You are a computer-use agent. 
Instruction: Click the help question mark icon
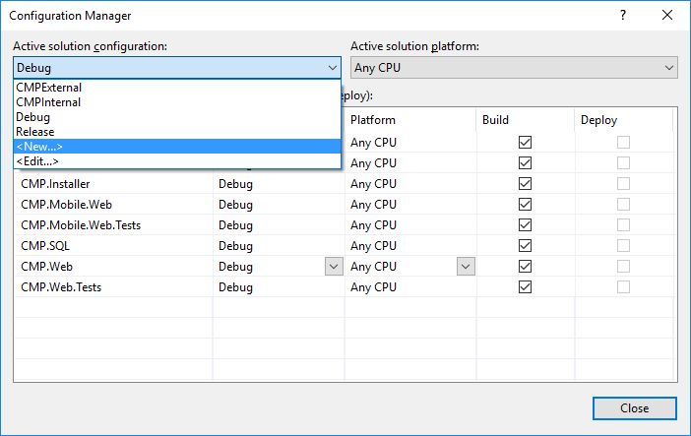(x=623, y=16)
